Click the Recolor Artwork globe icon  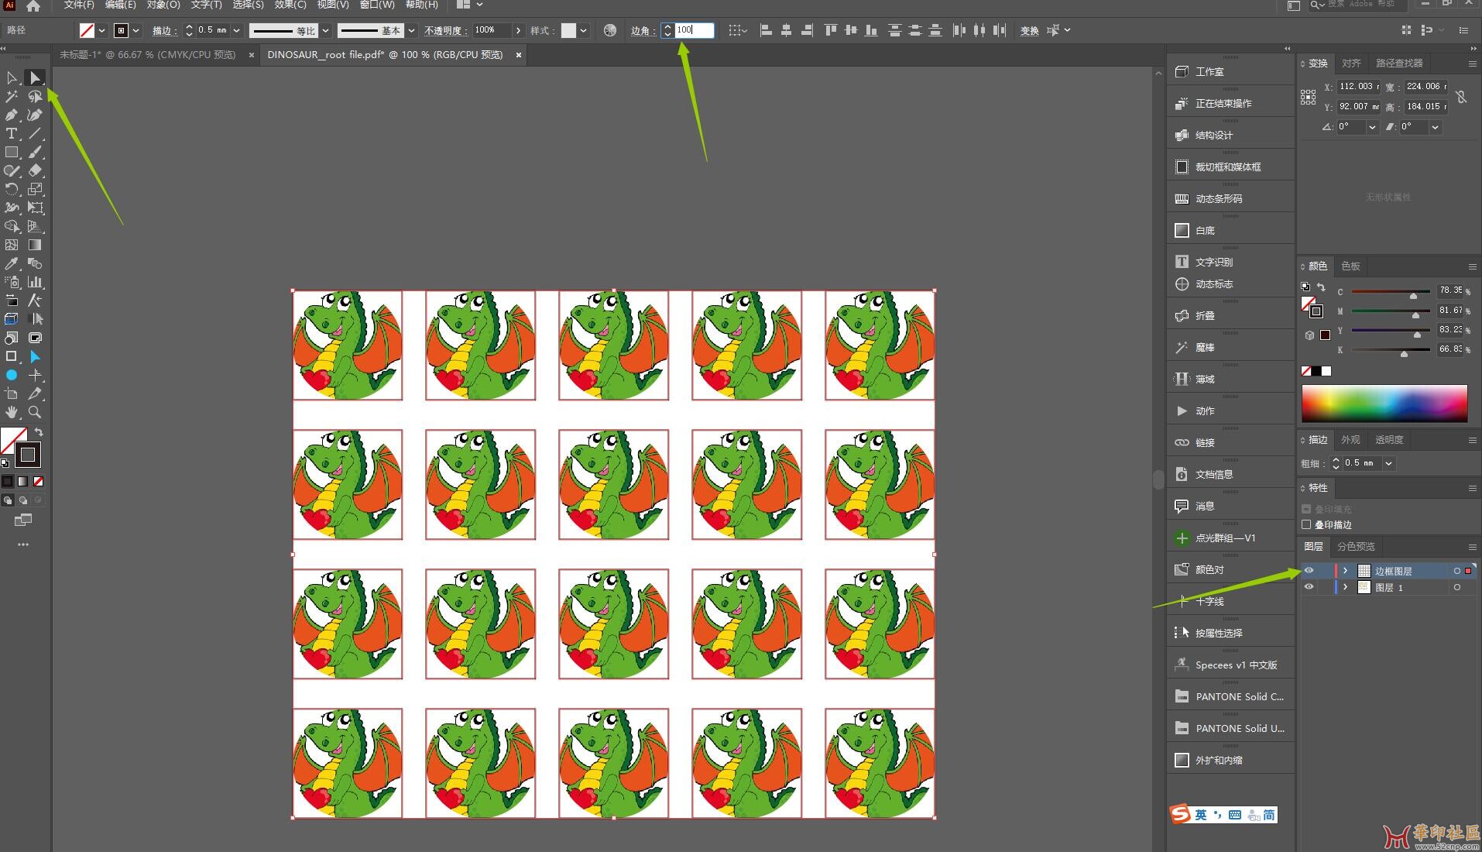(610, 30)
